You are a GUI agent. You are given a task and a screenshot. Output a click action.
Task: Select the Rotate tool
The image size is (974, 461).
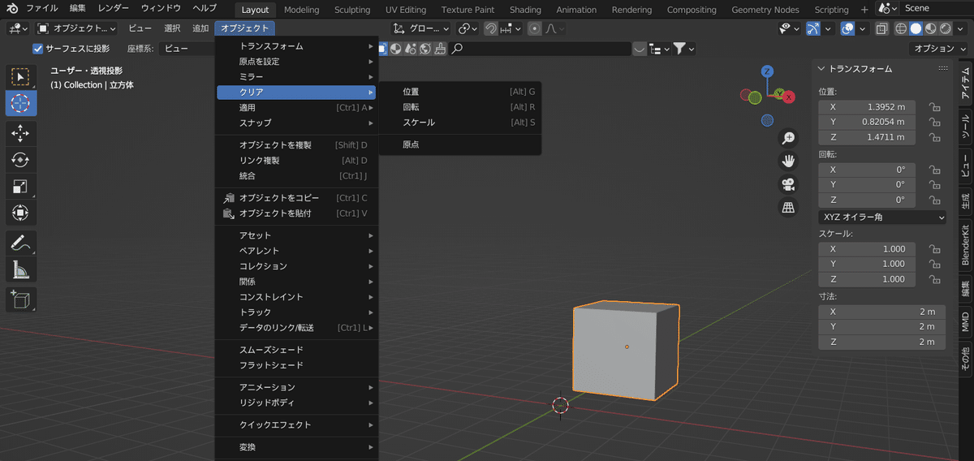(x=21, y=160)
